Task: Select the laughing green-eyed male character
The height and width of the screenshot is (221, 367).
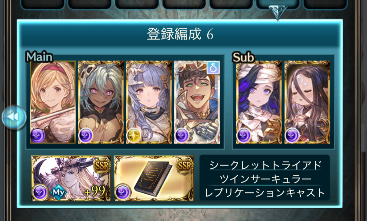Action: coord(197,102)
